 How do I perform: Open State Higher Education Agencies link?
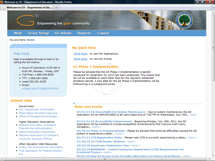pyautogui.click(x=38, y=113)
